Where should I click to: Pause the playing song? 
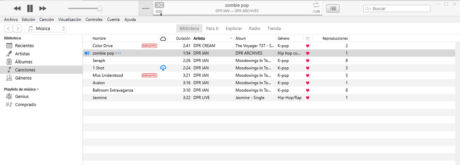[x=30, y=8]
